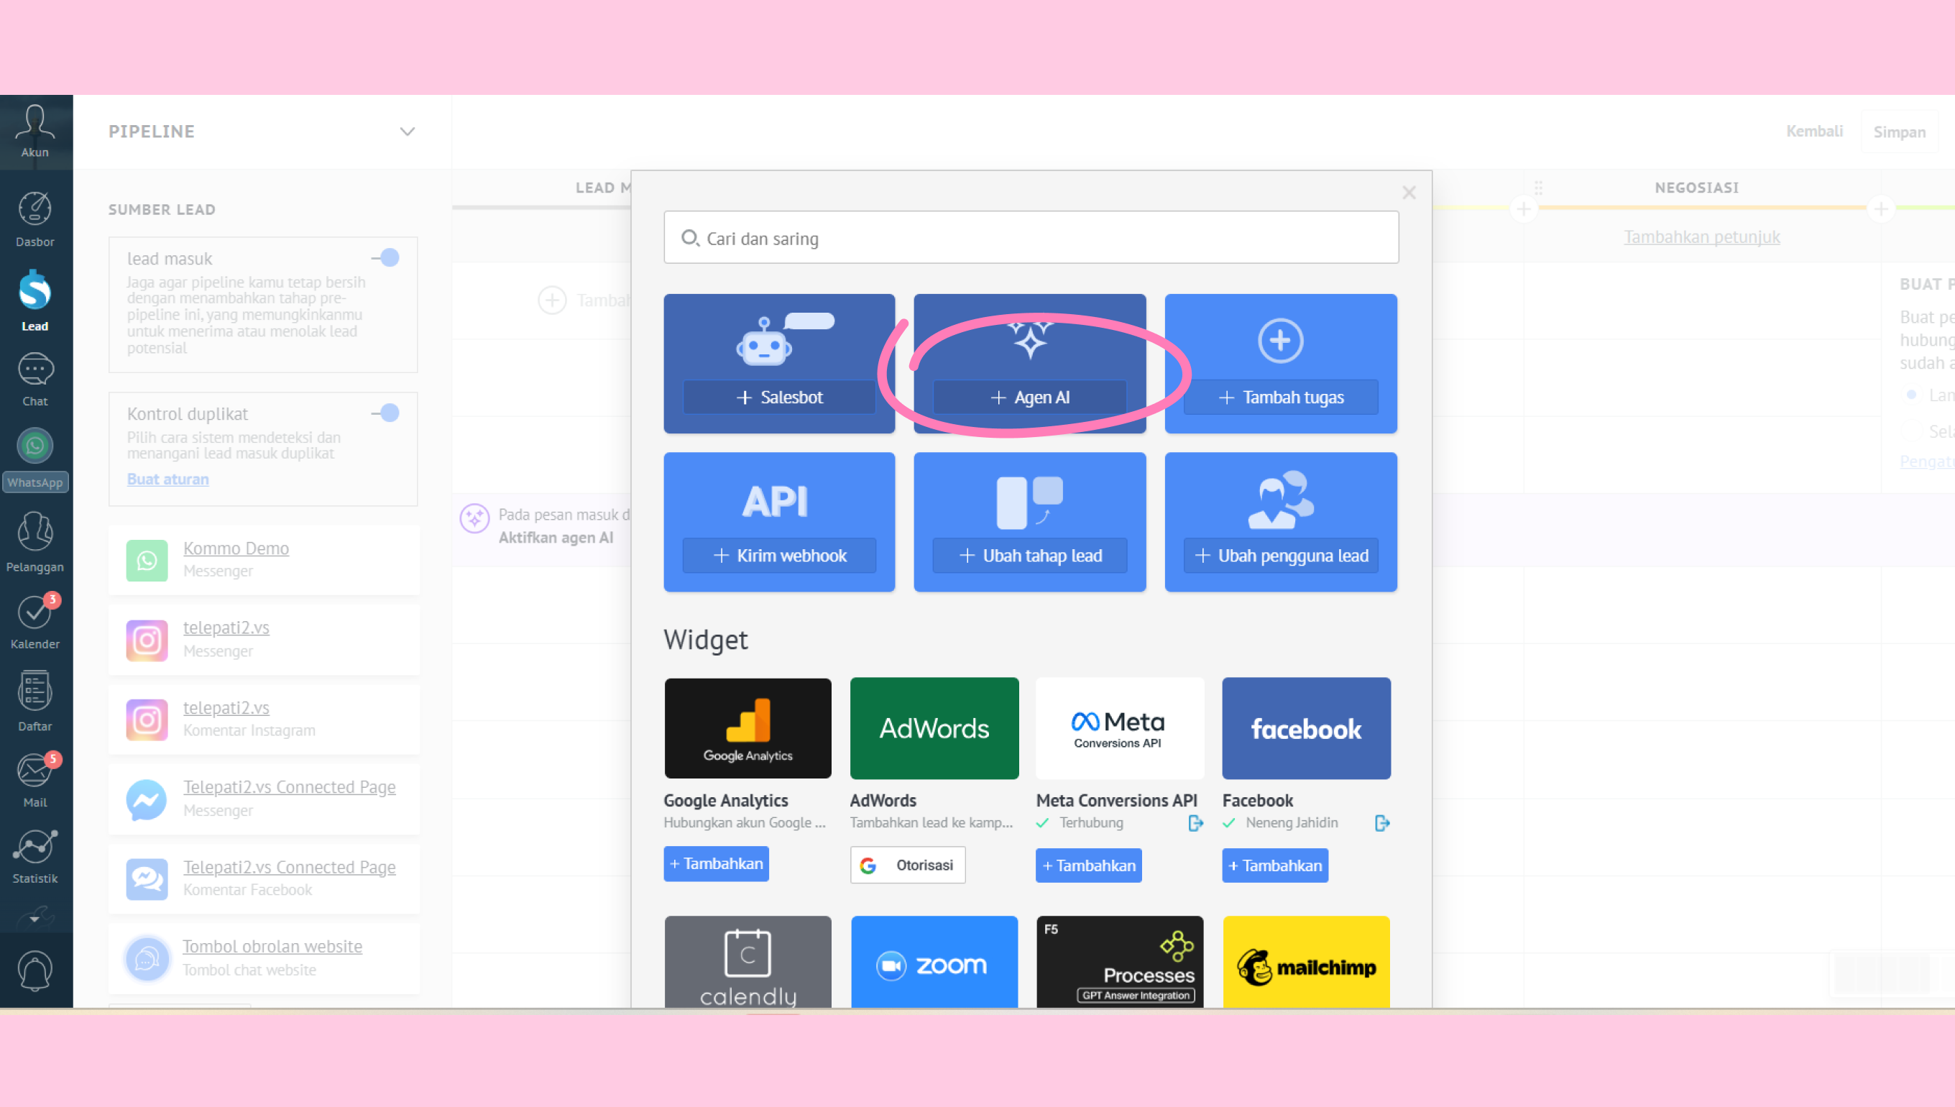Select the Zoom widget thumbnail
The image size is (1955, 1107).
934,962
